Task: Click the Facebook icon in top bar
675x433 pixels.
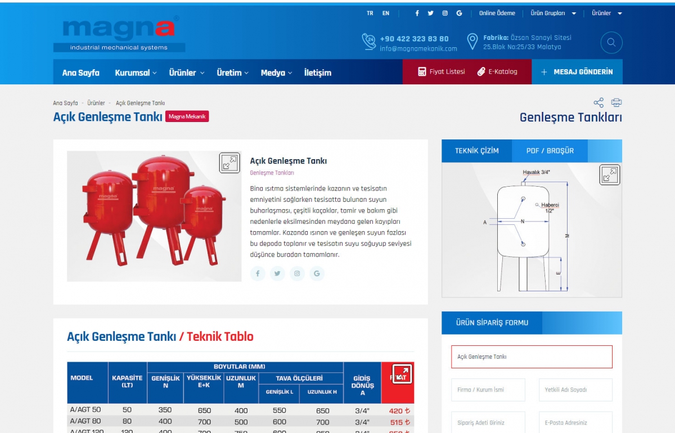Action: coord(416,12)
